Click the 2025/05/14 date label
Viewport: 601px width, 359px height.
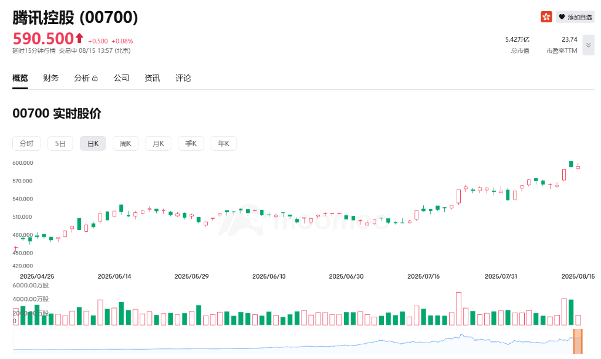point(114,276)
